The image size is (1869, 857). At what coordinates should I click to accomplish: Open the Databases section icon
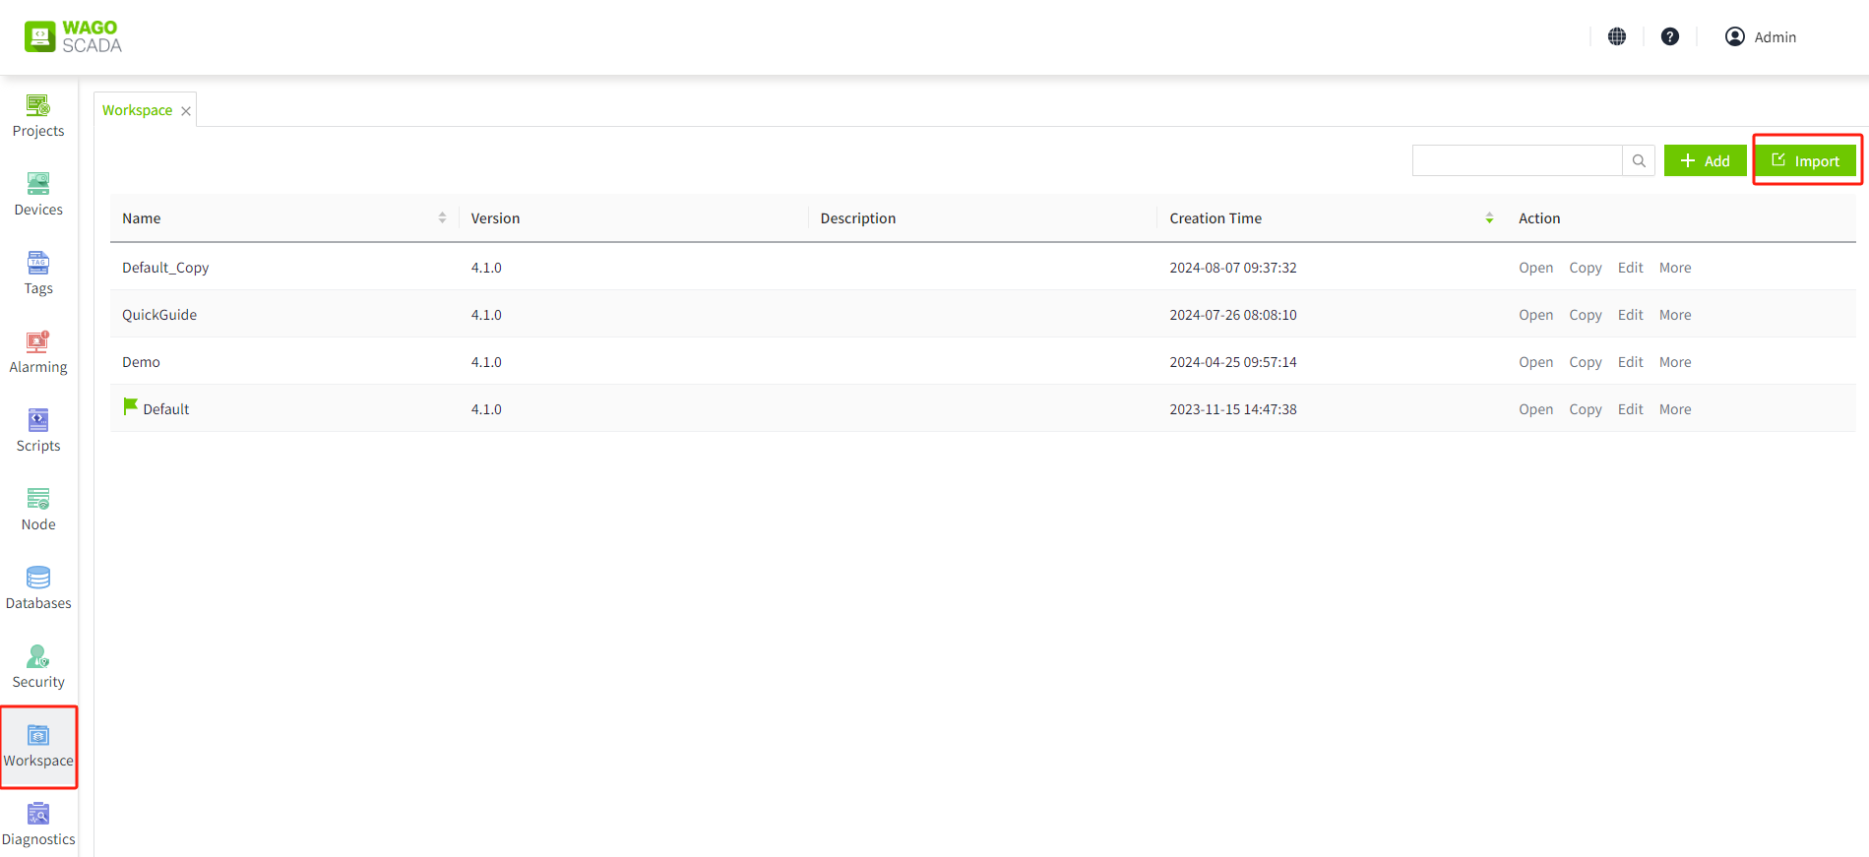pos(38,579)
